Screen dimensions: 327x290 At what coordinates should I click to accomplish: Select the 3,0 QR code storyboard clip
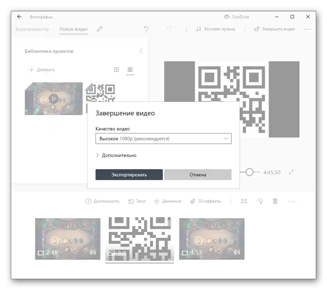pyautogui.click(x=140, y=239)
